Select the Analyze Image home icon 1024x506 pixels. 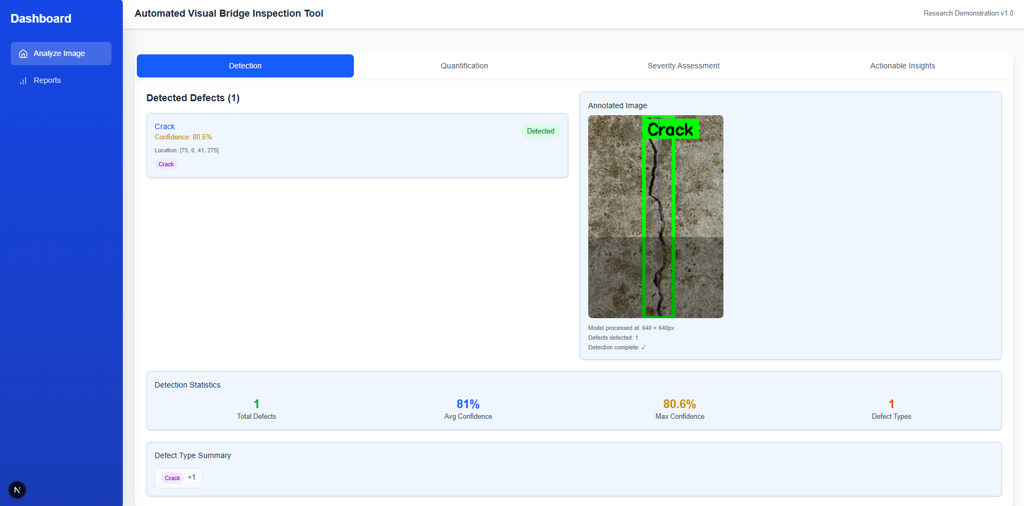click(x=23, y=53)
